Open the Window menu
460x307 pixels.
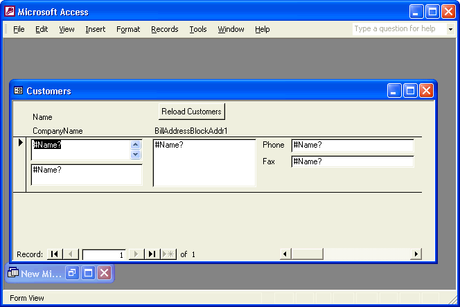(x=231, y=29)
